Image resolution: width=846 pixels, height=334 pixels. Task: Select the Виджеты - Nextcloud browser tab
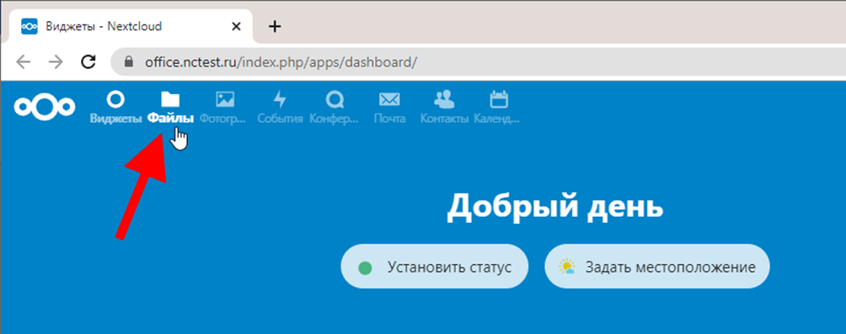pyautogui.click(x=130, y=26)
